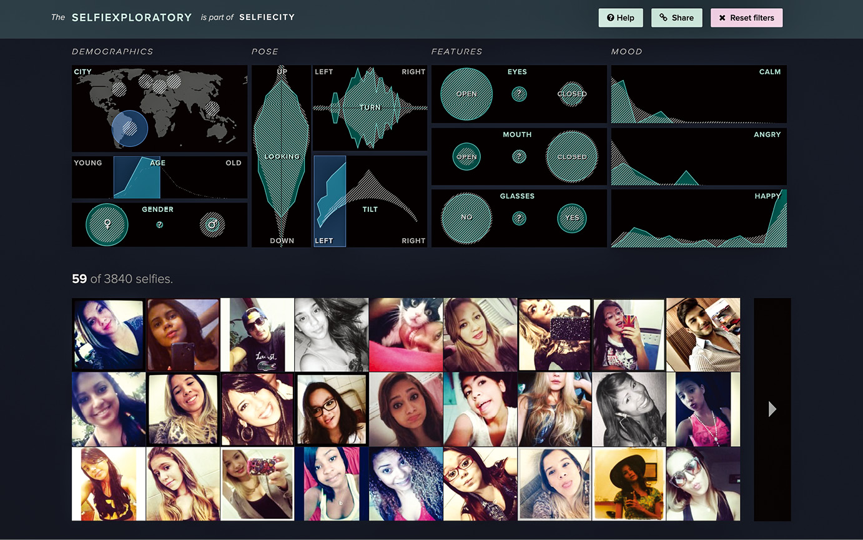Click the MOOD heading
The width and height of the screenshot is (863, 540).
point(627,51)
